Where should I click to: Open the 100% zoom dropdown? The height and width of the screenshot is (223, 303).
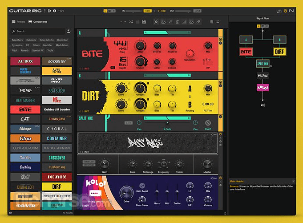click(61, 11)
